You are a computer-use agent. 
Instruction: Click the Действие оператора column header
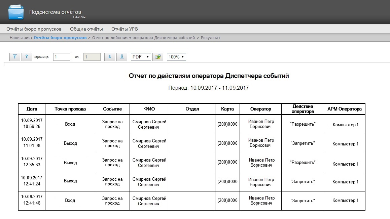(x=303, y=109)
